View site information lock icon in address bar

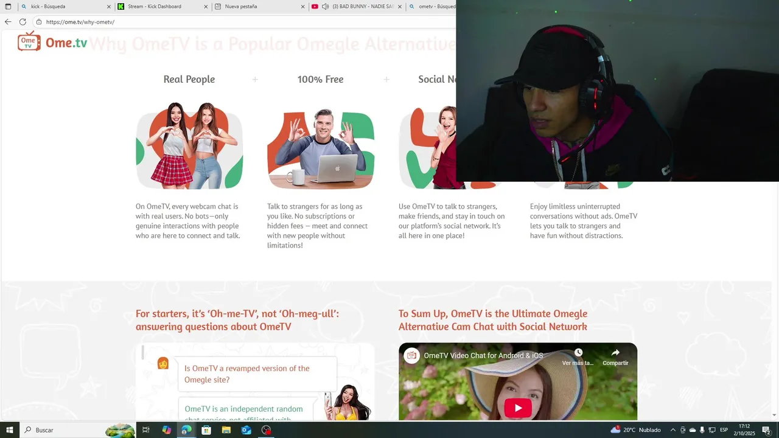(x=39, y=22)
